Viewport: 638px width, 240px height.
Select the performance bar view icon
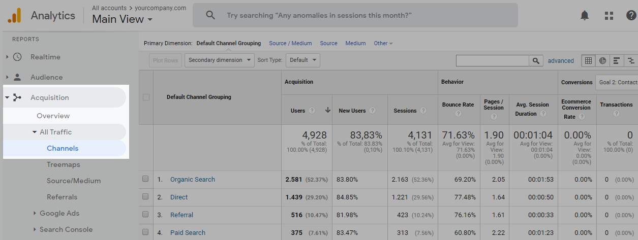pos(616,61)
